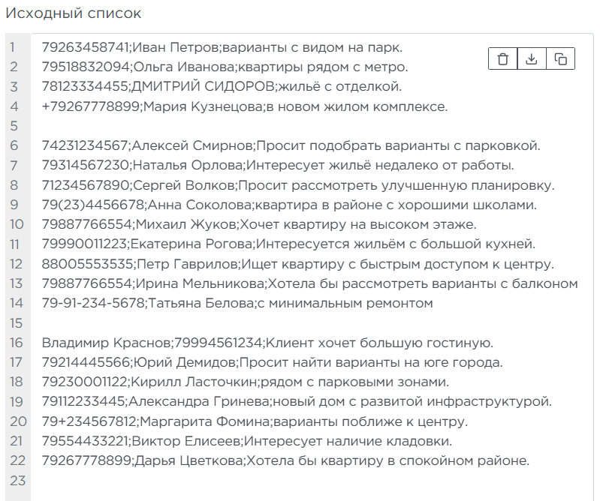Click the empty line number 5
This screenshot has height=501, width=600.
click(x=225, y=126)
